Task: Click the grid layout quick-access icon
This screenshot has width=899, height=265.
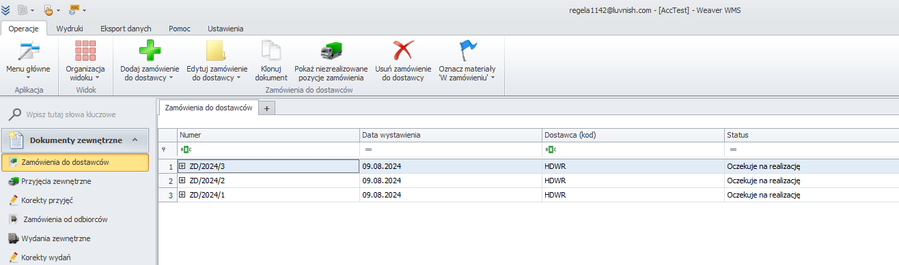Action: pos(23,10)
